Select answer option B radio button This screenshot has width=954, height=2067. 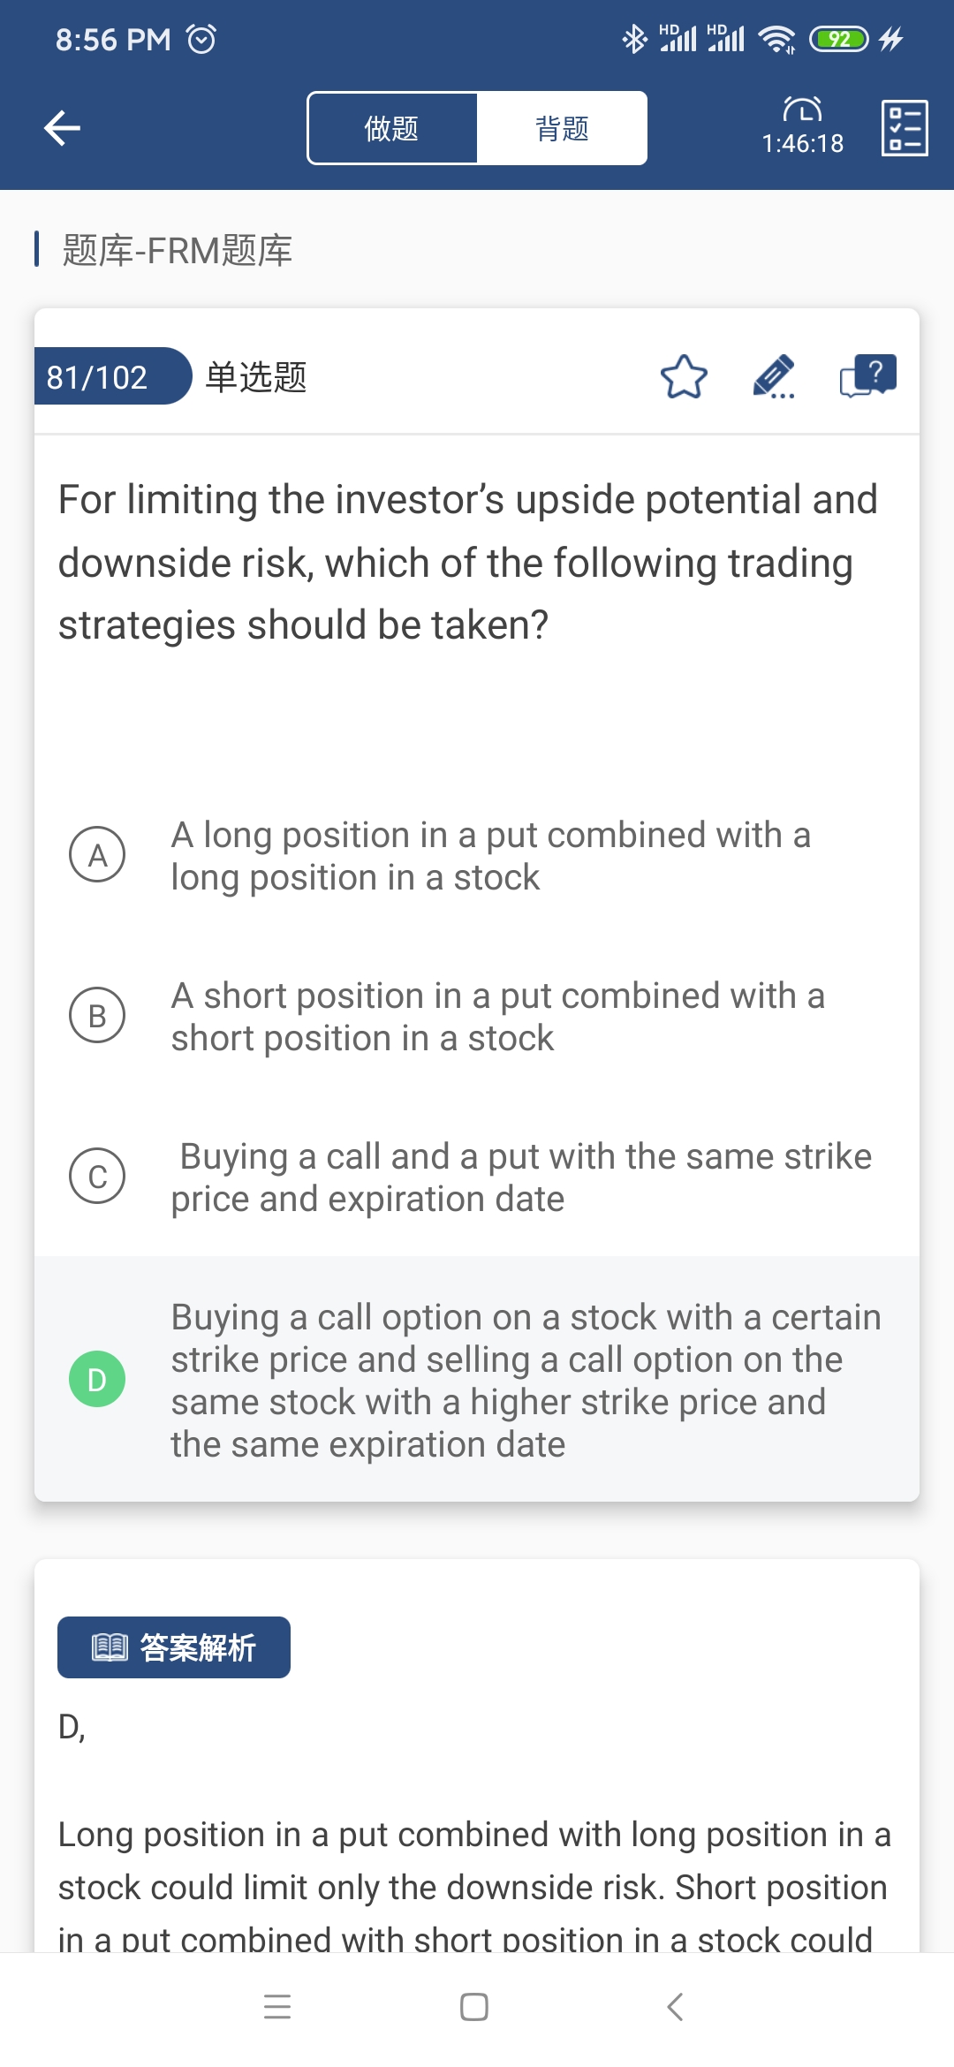pyautogui.click(x=97, y=1015)
